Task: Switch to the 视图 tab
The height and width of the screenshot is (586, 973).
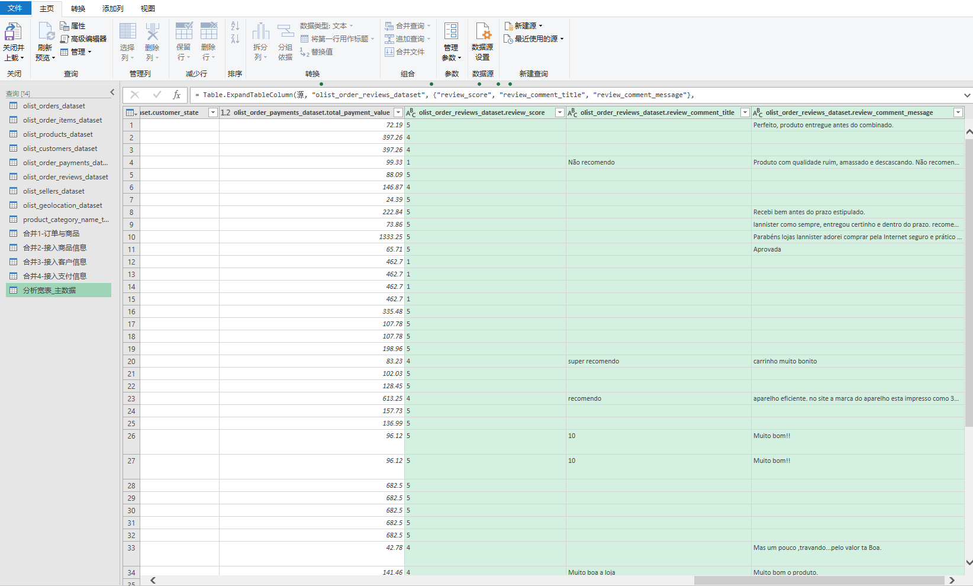Action: tap(148, 8)
